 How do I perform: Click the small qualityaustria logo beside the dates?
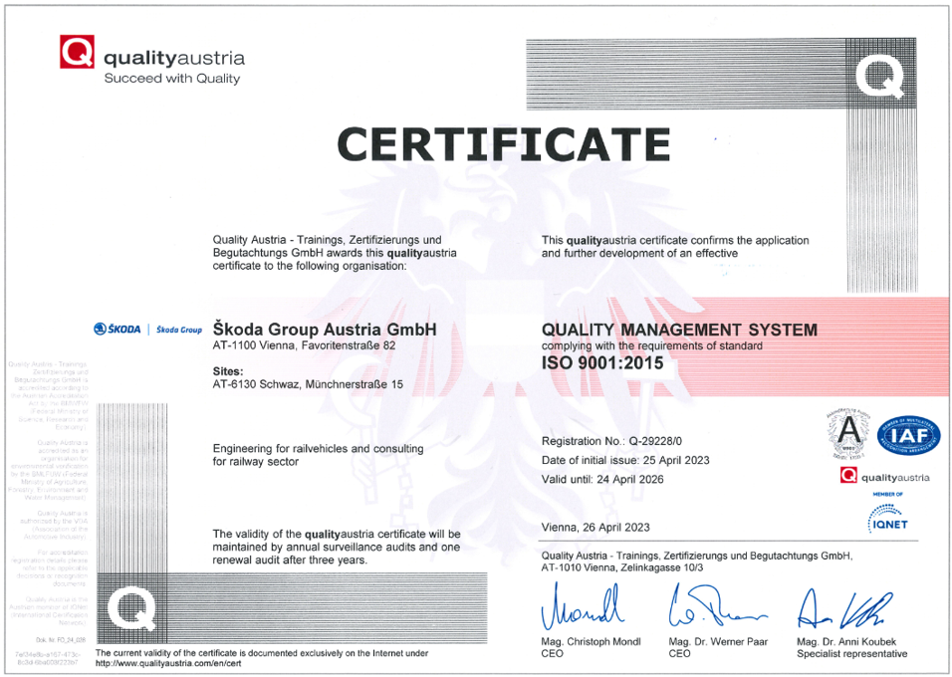pos(884,476)
